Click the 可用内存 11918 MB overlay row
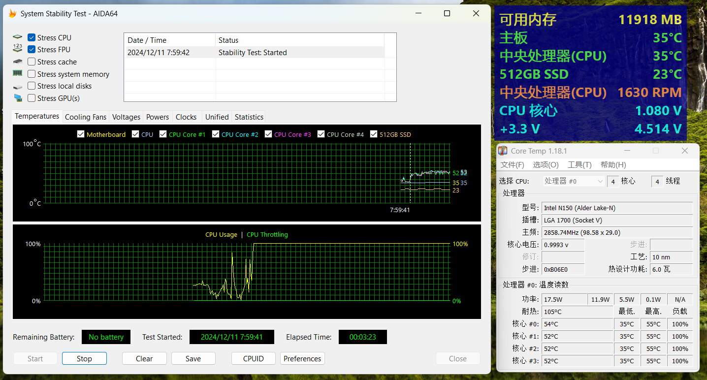The height and width of the screenshot is (380, 707). [590, 20]
